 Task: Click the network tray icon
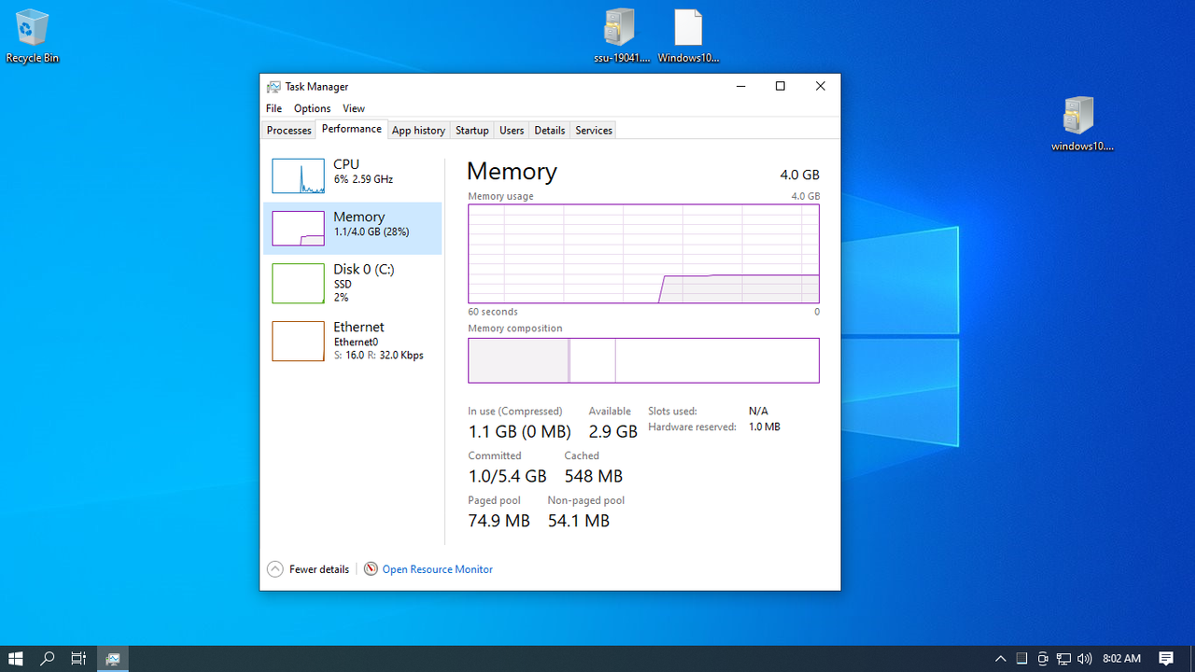click(x=1063, y=658)
